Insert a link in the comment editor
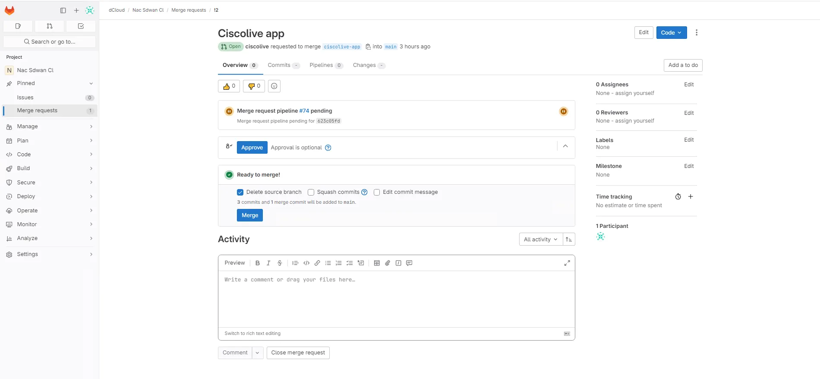This screenshot has width=820, height=379. coord(317,263)
